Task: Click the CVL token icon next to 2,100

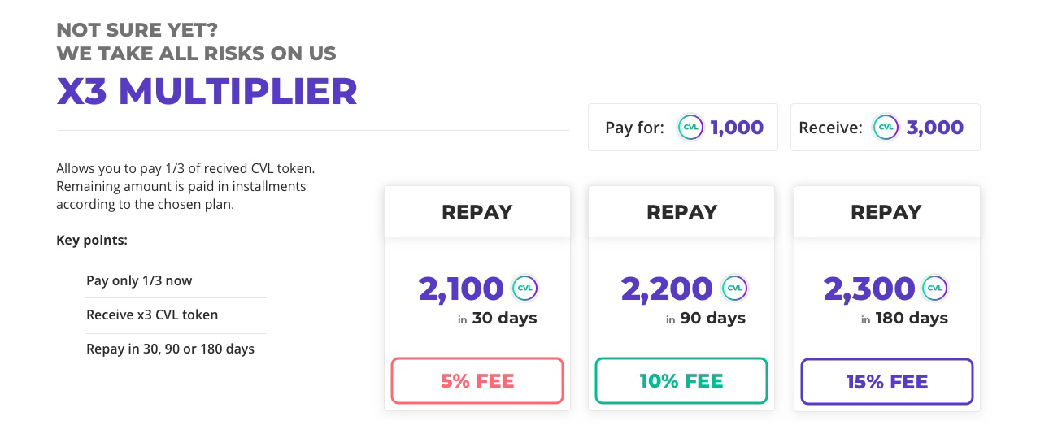Action: pos(525,288)
